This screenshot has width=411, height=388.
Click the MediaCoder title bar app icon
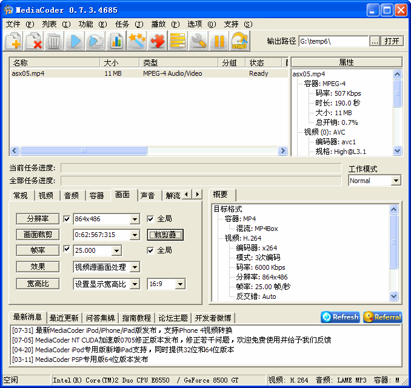[x=8, y=10]
